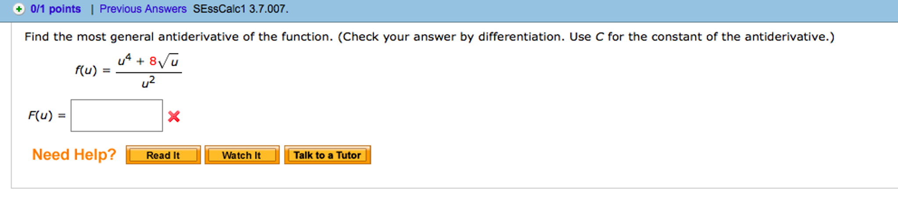Screen dimensions: 898x204
Task: Expand the green plus icon beside points
Action: click(x=19, y=9)
